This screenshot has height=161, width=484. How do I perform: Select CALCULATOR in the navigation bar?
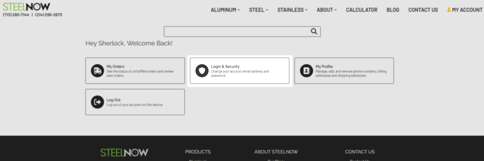coord(362,10)
